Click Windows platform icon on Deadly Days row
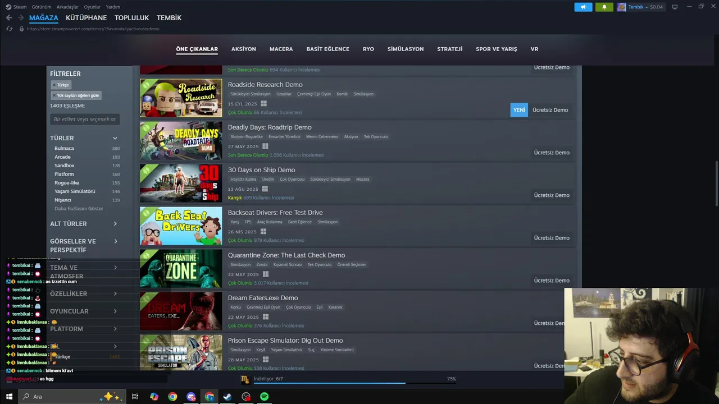This screenshot has height=404, width=719. pyautogui.click(x=265, y=146)
